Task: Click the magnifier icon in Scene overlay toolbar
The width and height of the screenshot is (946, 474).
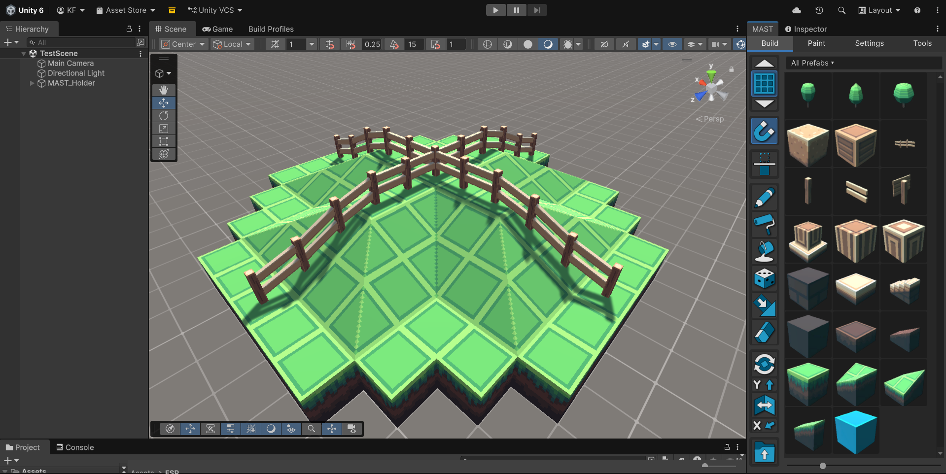Action: coord(312,429)
